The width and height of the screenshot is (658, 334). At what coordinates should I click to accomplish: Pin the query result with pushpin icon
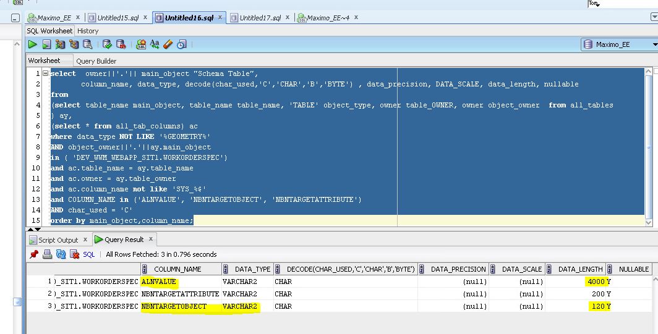point(34,254)
